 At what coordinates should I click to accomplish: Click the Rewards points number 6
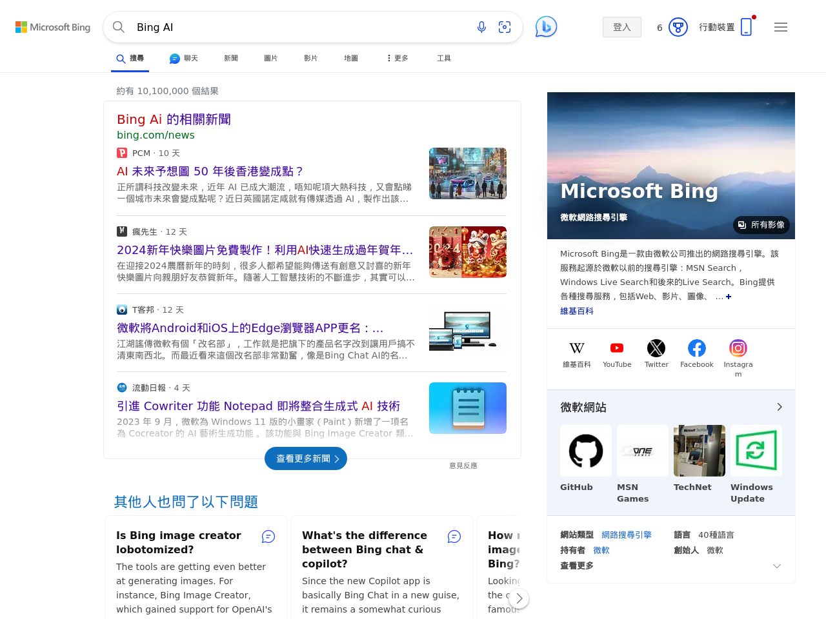(660, 28)
